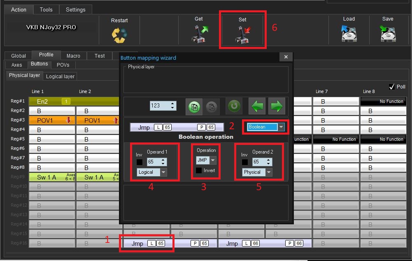This screenshot has width=412, height=261.
Task: Enable the Invert checkbox under Operation
Action: pos(199,170)
